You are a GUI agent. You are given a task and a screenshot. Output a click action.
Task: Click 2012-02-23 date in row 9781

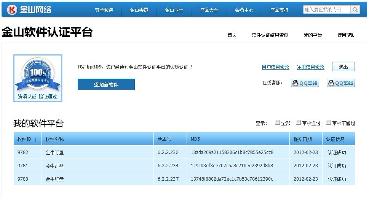306,166
